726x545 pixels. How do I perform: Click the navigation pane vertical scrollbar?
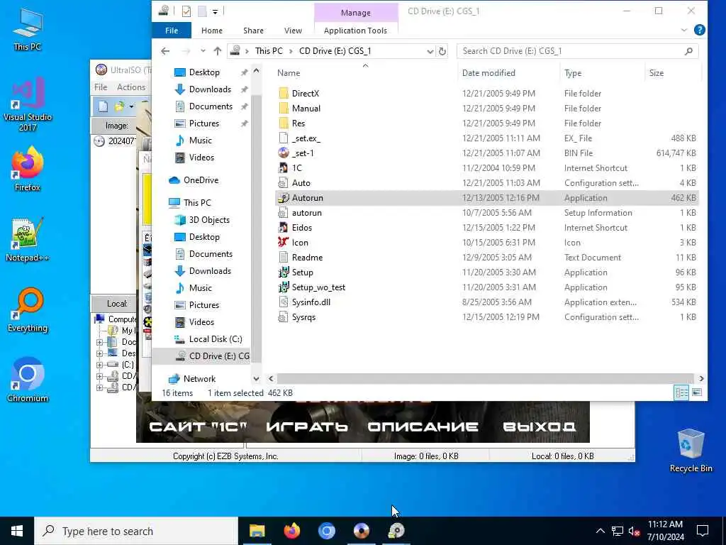256,227
